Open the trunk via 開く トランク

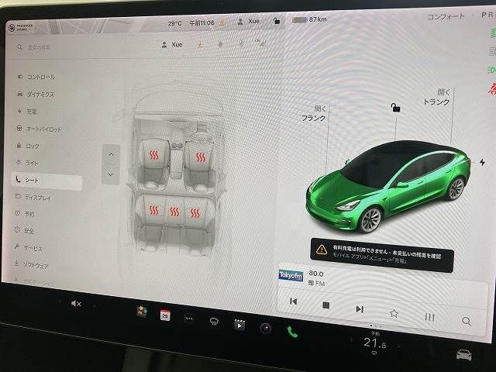click(436, 97)
